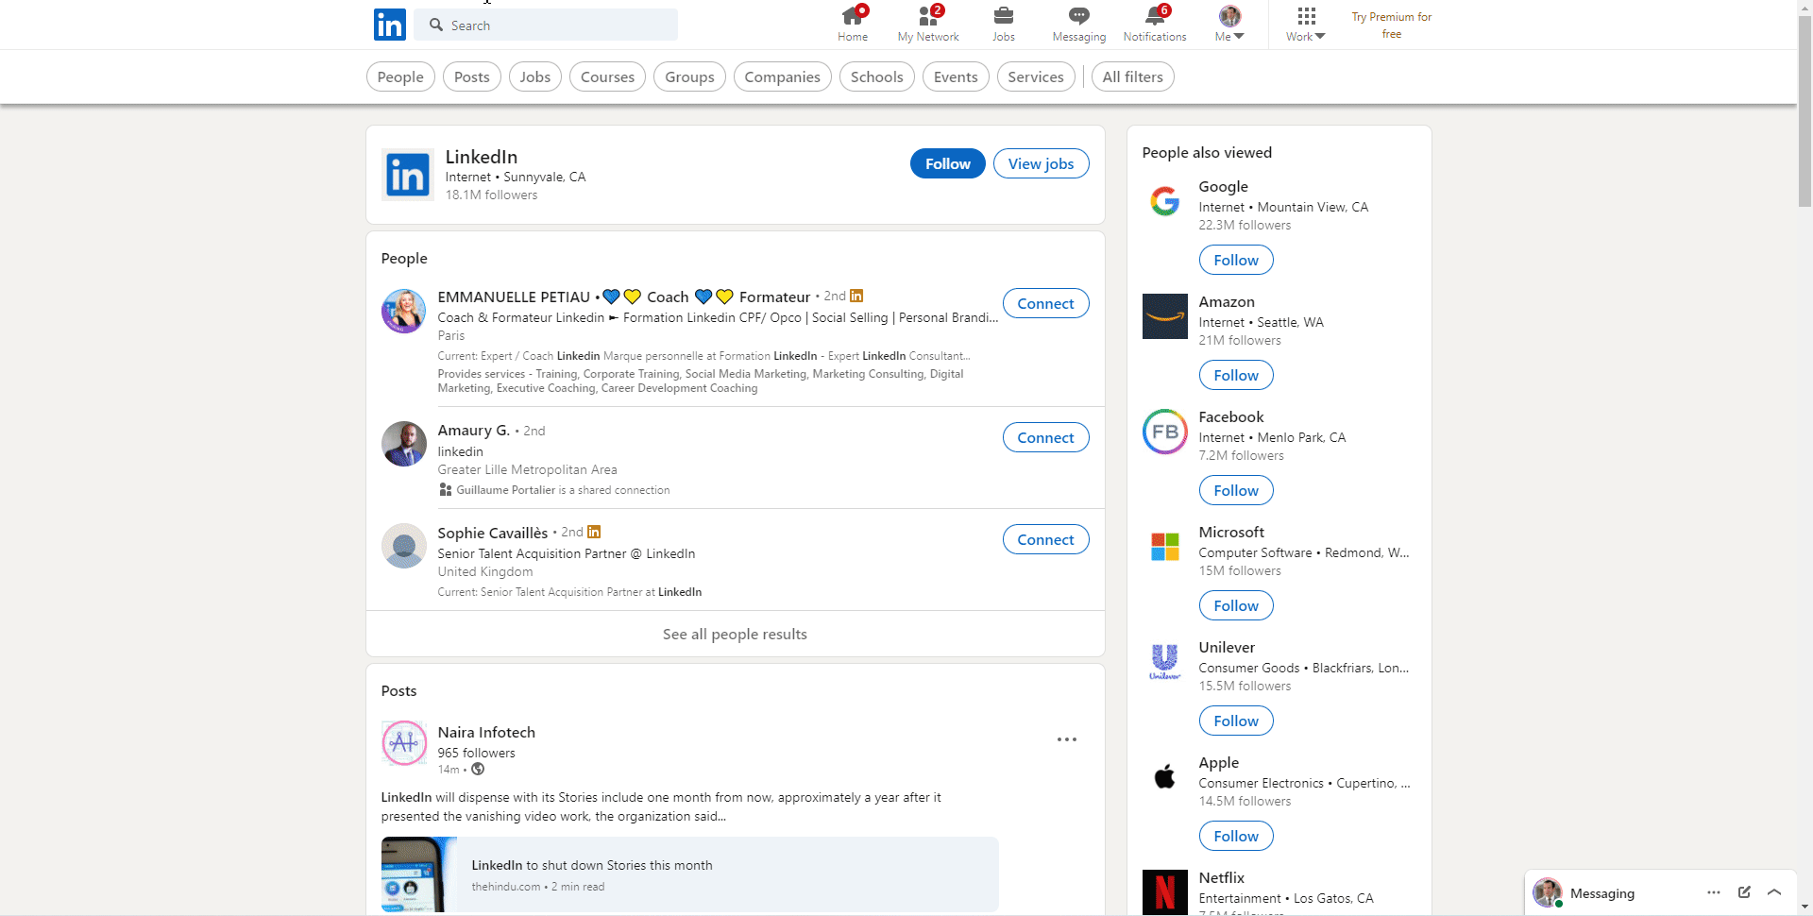Follow the LinkedIn company page
Screen dimensions: 1813x916
coord(948,163)
